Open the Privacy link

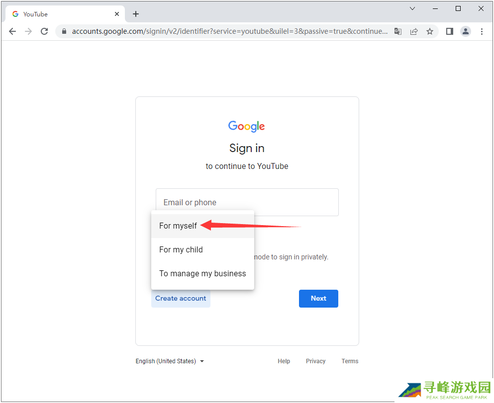(x=315, y=361)
